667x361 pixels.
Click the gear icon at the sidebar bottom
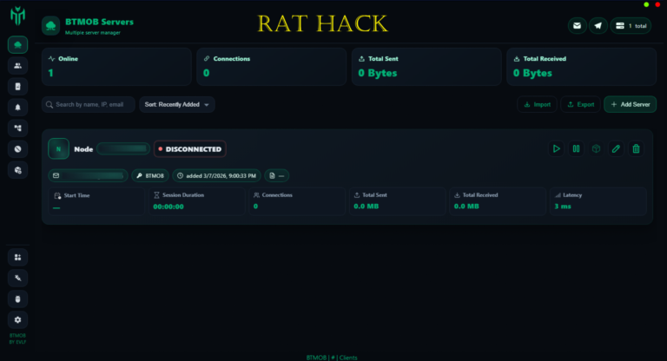18,319
